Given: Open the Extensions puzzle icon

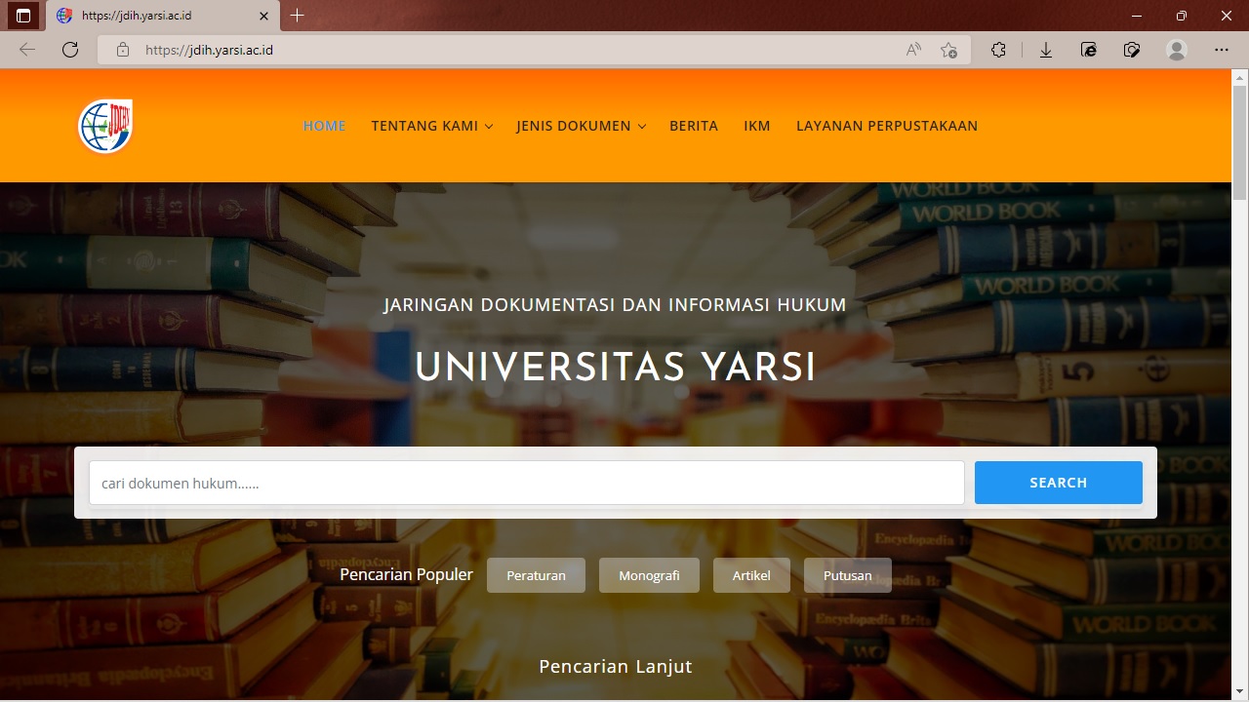Looking at the screenshot, I should click(998, 50).
